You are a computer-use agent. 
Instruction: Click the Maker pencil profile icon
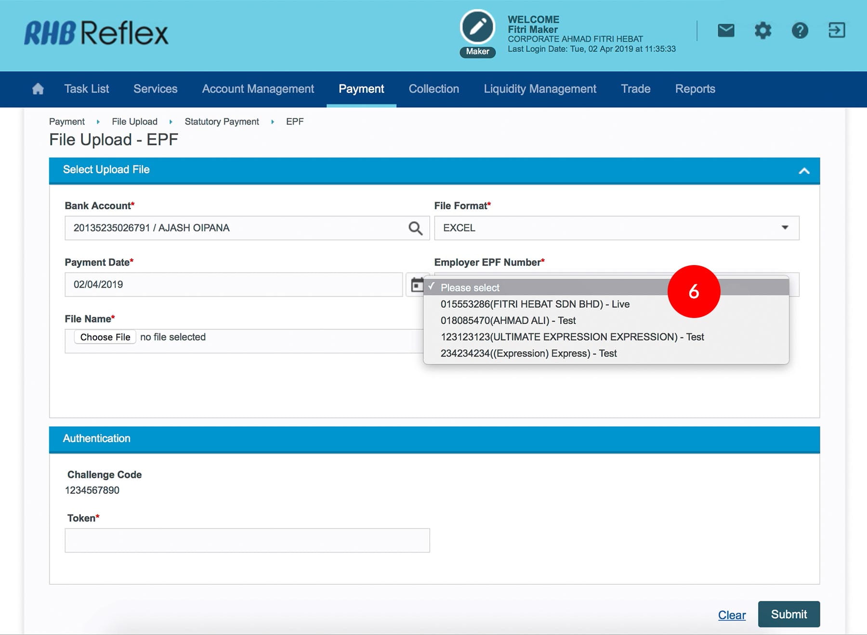[x=477, y=27]
